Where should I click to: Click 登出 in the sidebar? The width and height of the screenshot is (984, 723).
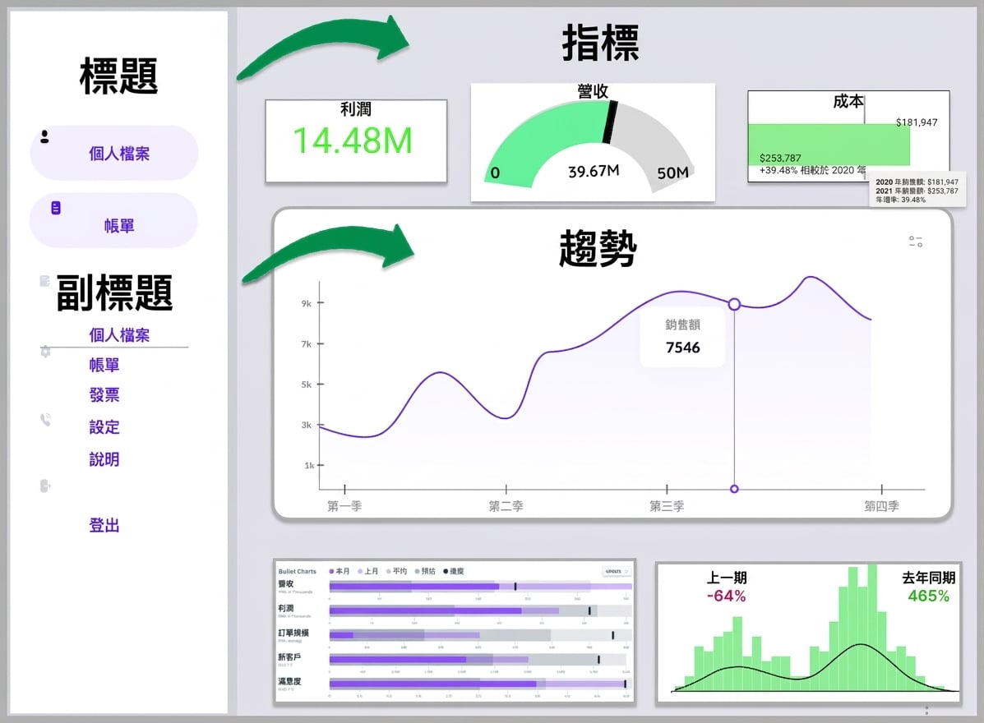tap(104, 525)
